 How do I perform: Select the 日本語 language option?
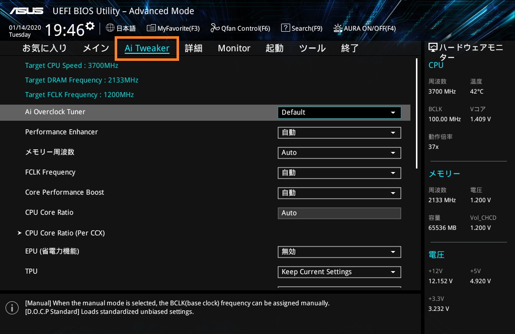point(126,28)
